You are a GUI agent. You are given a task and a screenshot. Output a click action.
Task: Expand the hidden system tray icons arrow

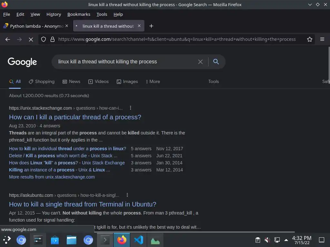point(286,240)
